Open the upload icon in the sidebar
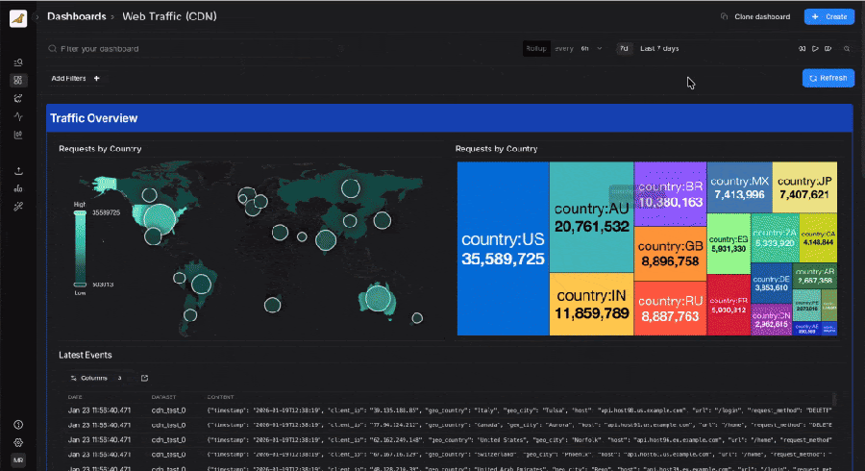This screenshot has height=471, width=865. (18, 171)
